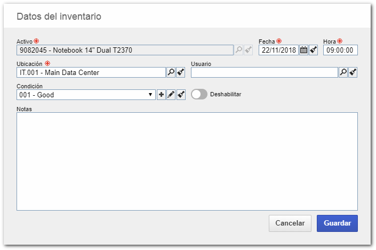Toggle the Deshabilitar switch

coord(199,94)
